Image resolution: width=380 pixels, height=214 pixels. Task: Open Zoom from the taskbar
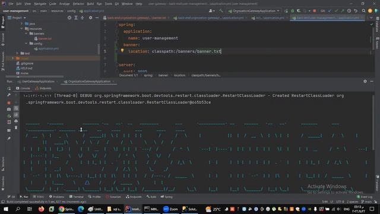click(170, 209)
